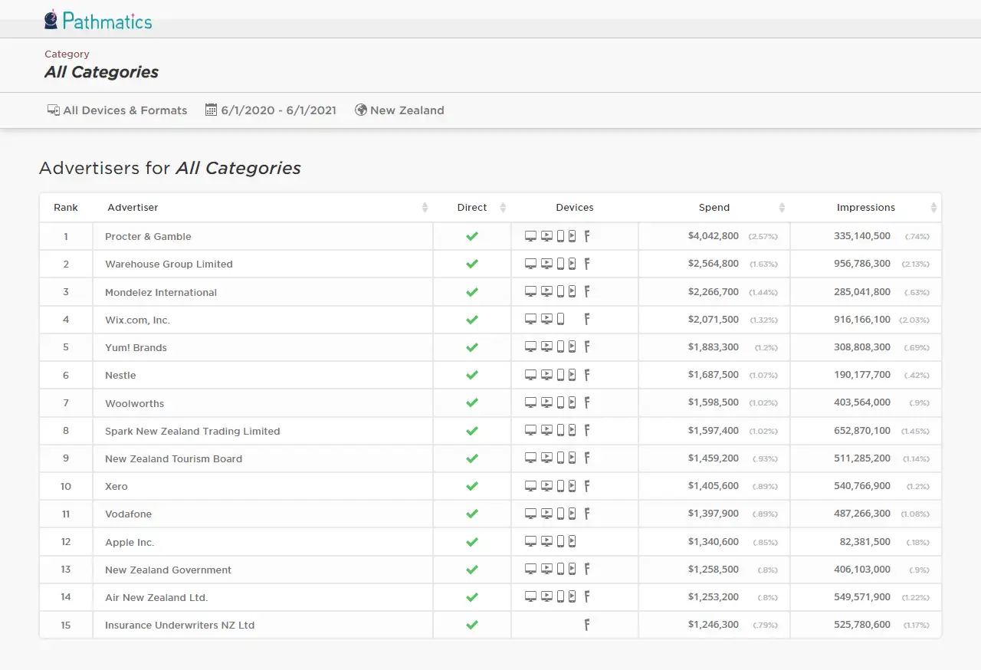Image resolution: width=981 pixels, height=670 pixels.
Task: Click Facebook icon in Insurance Underwriters NZ row
Action: pos(587,625)
